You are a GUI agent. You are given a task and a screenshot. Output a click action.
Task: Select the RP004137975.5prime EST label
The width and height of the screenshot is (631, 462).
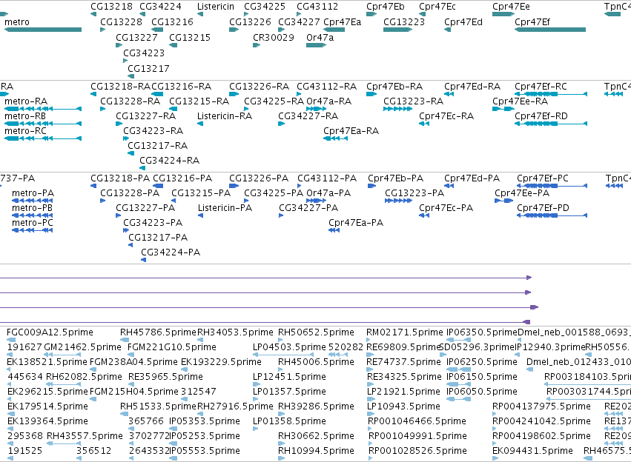click(x=542, y=406)
